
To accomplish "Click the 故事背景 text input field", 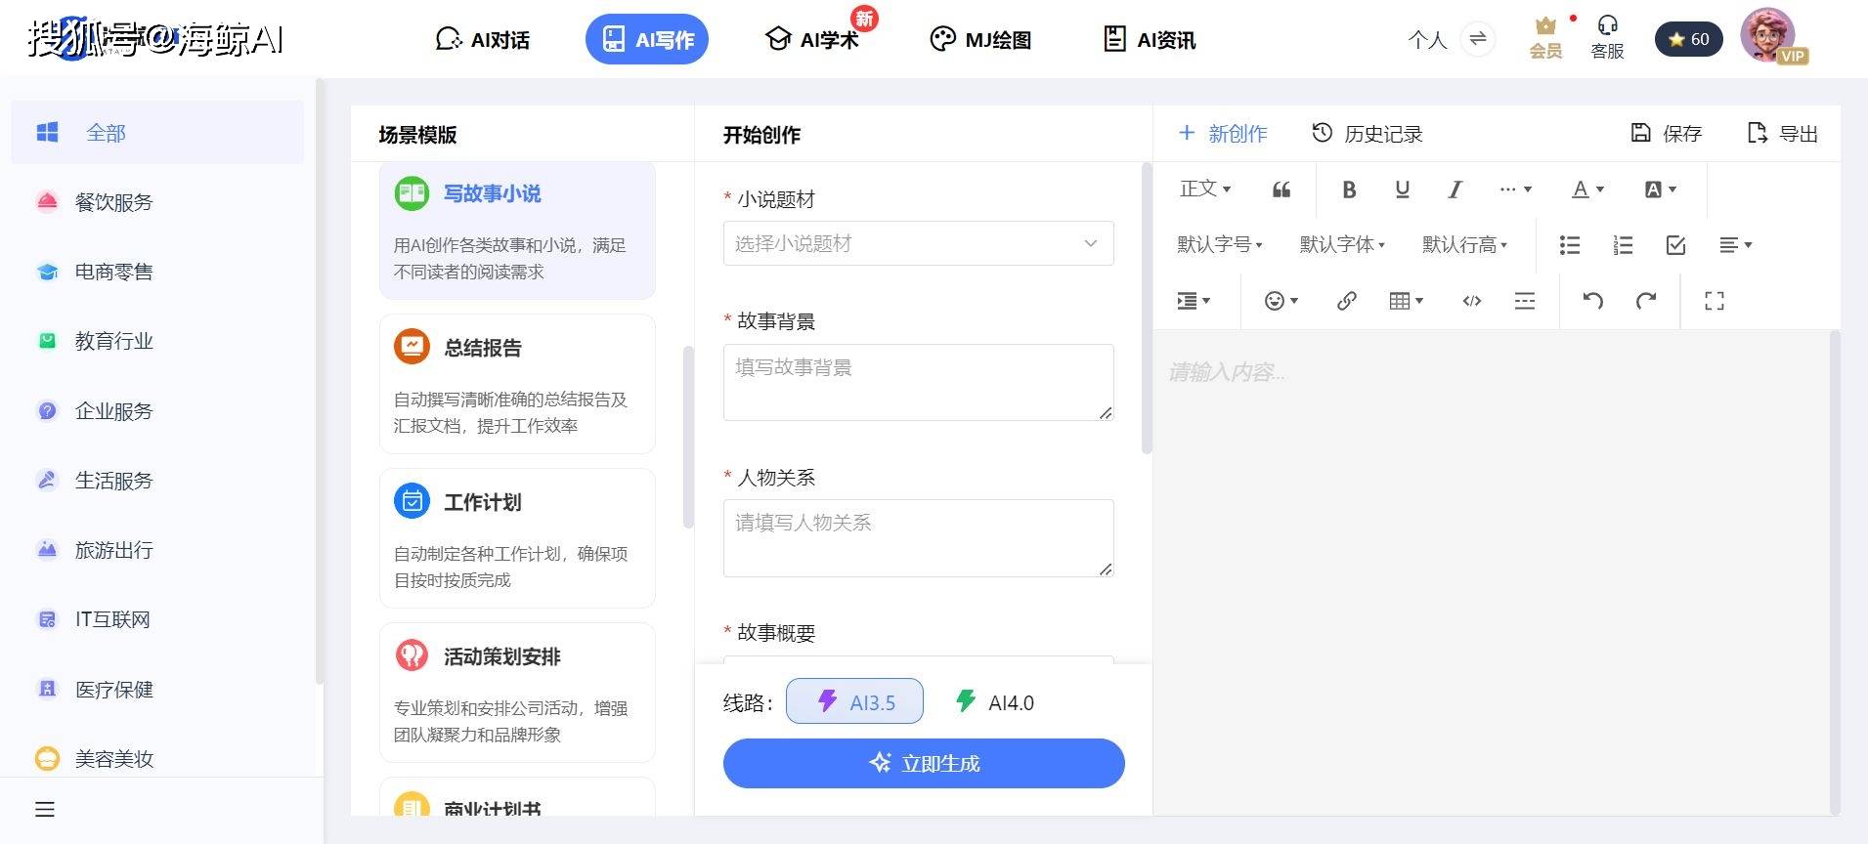I will pos(918,382).
